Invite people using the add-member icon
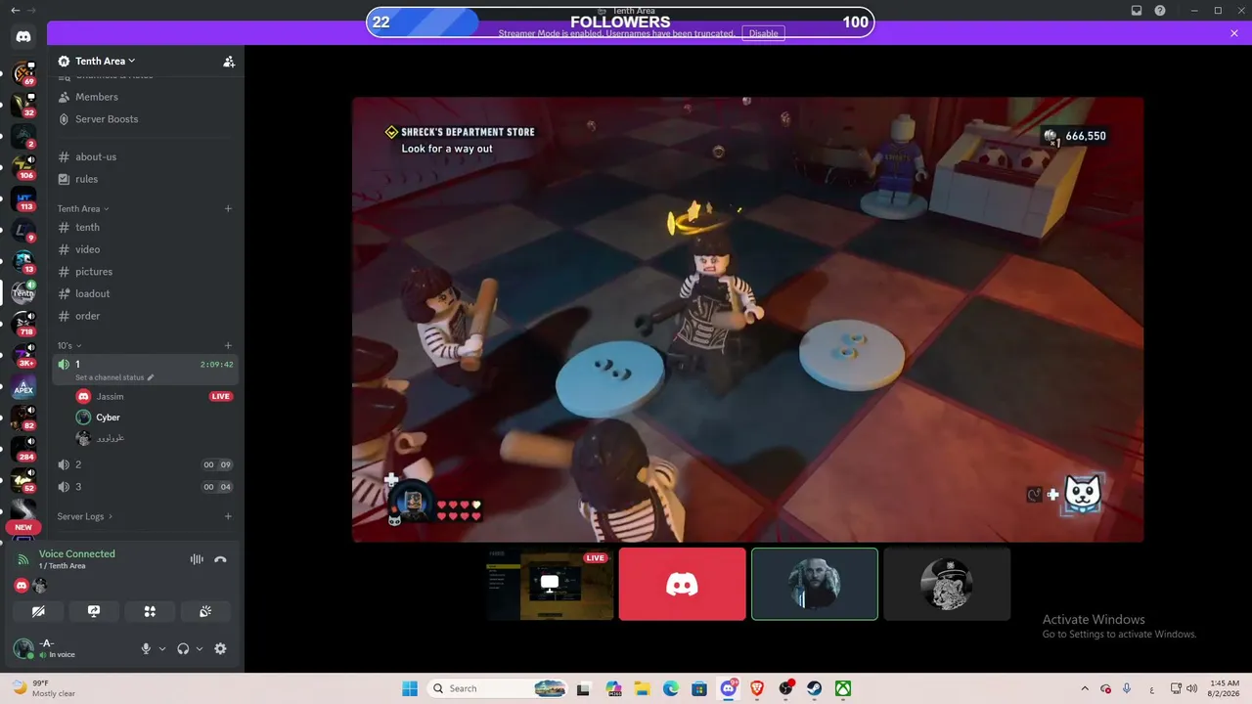This screenshot has height=704, width=1252. (229, 61)
